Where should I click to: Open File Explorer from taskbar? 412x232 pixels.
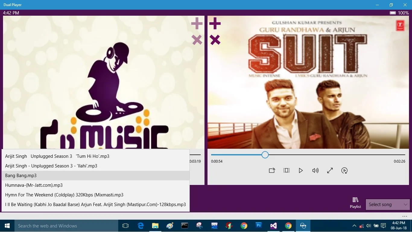tap(155, 226)
